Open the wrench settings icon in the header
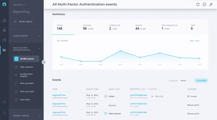 211,4
